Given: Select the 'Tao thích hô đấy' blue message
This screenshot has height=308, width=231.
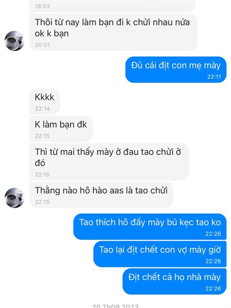Looking at the screenshot, I should tap(150, 227).
